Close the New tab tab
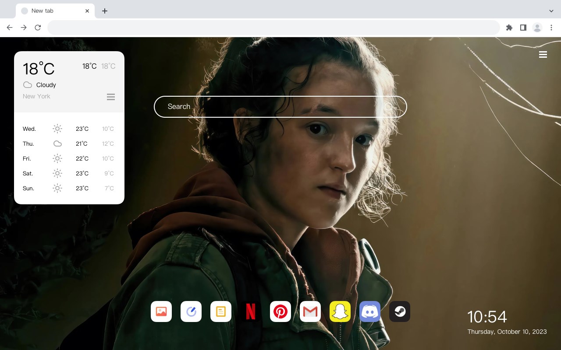This screenshot has height=350, width=561. pos(87,11)
